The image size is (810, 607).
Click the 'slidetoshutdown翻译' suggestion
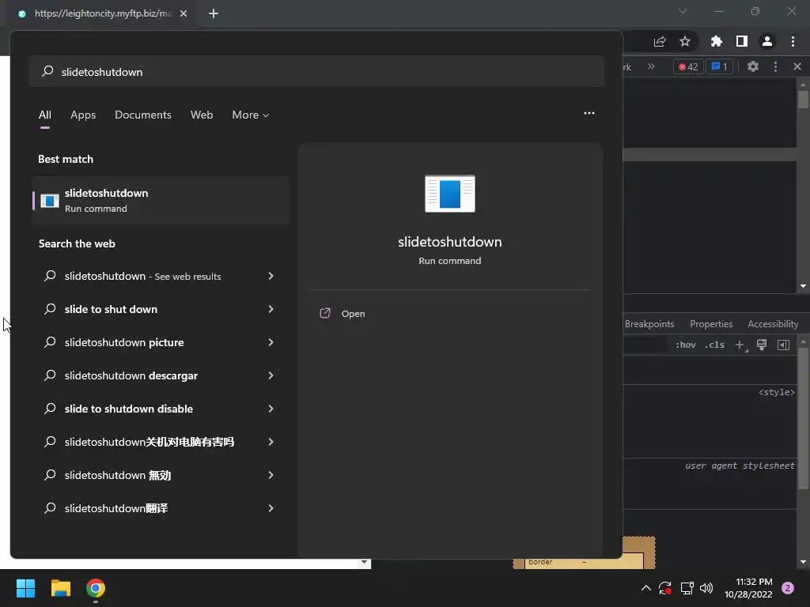pyautogui.click(x=116, y=508)
